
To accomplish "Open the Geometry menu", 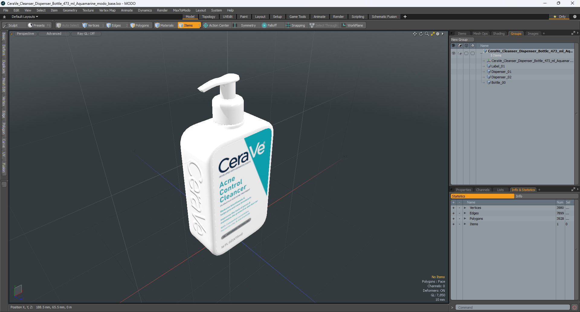I will point(70,10).
